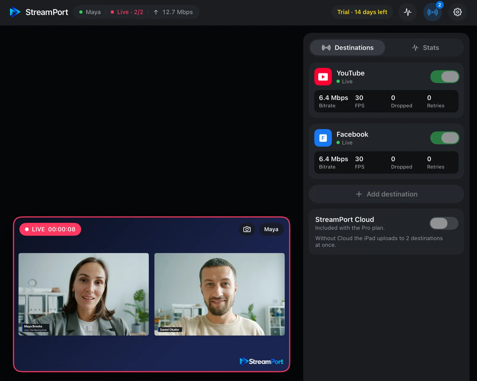Viewport: 477px width, 381px height.
Task: Click the 12.7 Mbps upload rate
Action: click(x=178, y=12)
